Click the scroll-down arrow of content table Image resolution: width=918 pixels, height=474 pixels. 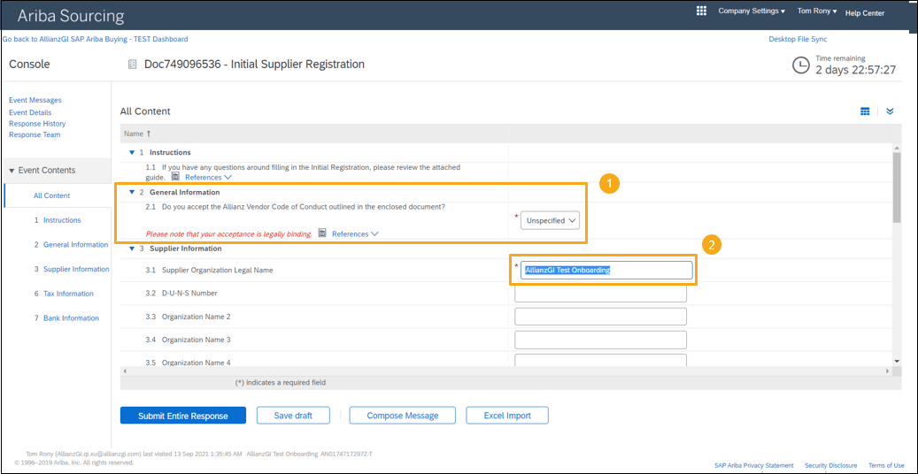(x=897, y=361)
